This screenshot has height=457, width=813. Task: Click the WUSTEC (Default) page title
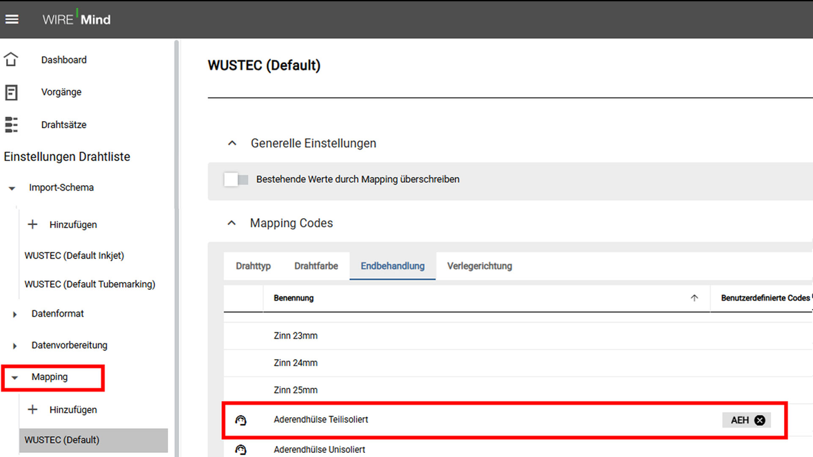tap(265, 65)
